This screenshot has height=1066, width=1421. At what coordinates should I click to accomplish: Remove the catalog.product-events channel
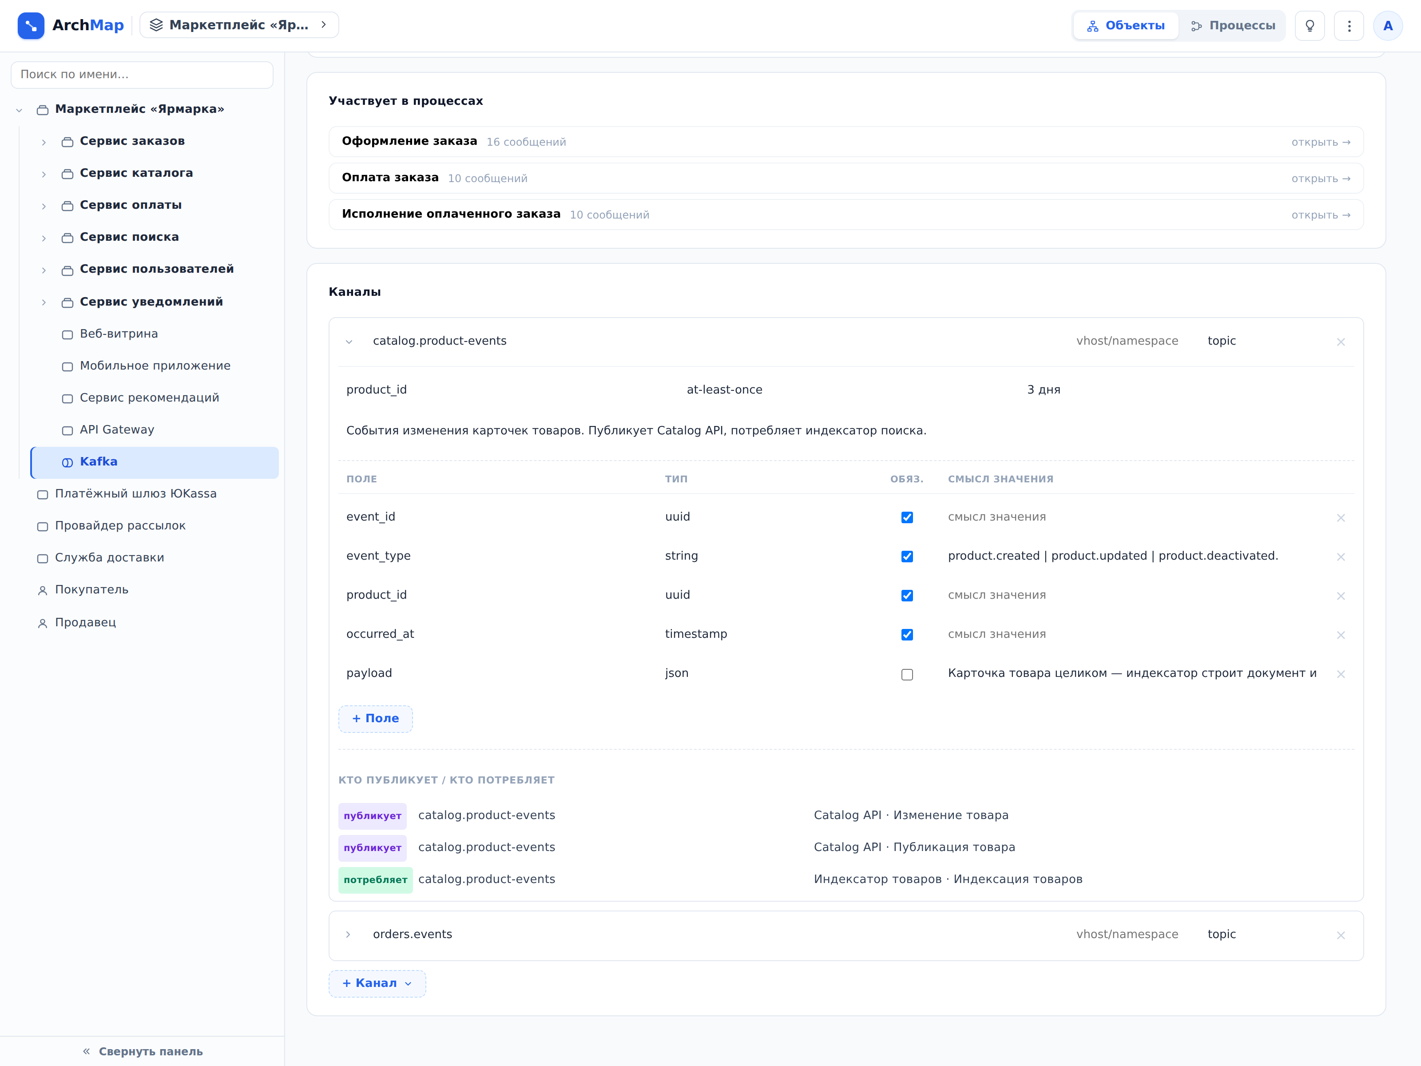[x=1341, y=342]
